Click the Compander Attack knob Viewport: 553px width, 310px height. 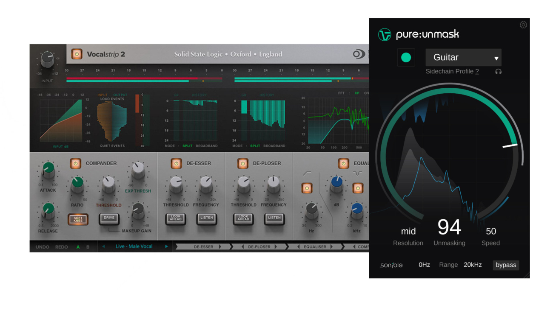pos(48,170)
